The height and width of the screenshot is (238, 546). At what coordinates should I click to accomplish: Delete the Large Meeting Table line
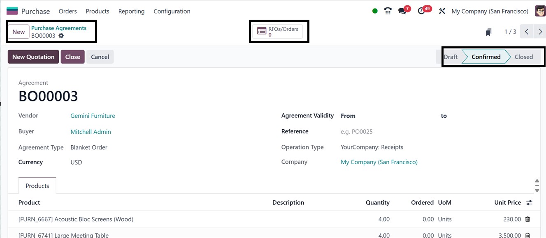(527, 235)
